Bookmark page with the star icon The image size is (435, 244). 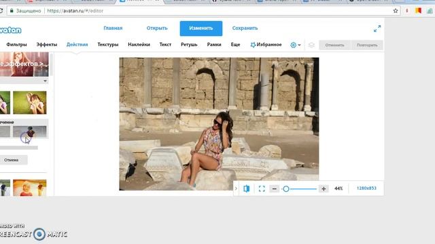[396, 11]
